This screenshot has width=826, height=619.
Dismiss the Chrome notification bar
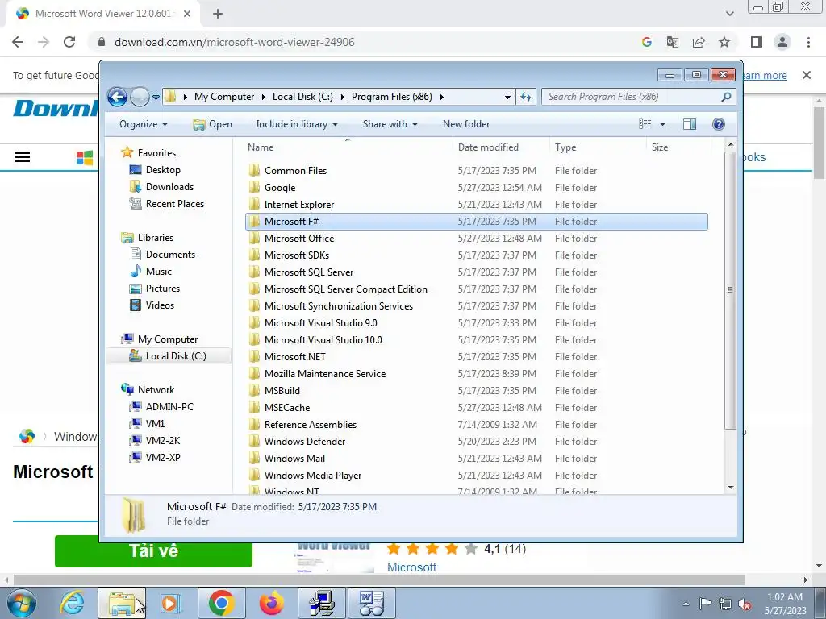click(806, 75)
